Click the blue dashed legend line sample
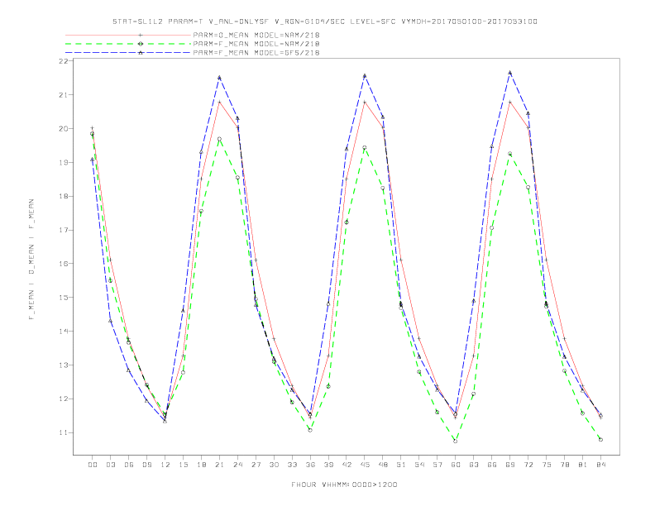 [x=128, y=53]
